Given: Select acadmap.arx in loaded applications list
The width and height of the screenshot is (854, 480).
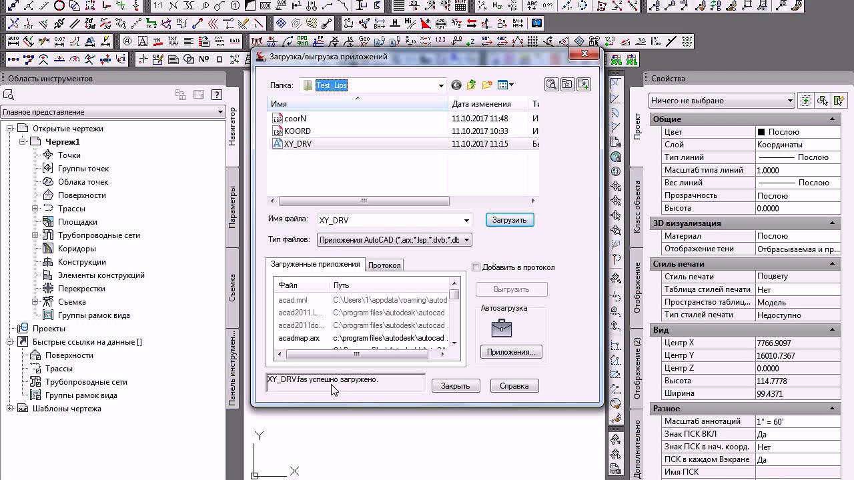Looking at the screenshot, I should click(x=299, y=338).
